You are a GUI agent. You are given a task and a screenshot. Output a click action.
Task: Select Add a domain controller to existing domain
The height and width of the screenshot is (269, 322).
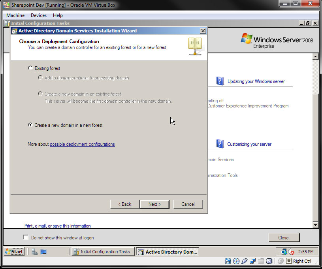(x=40, y=78)
